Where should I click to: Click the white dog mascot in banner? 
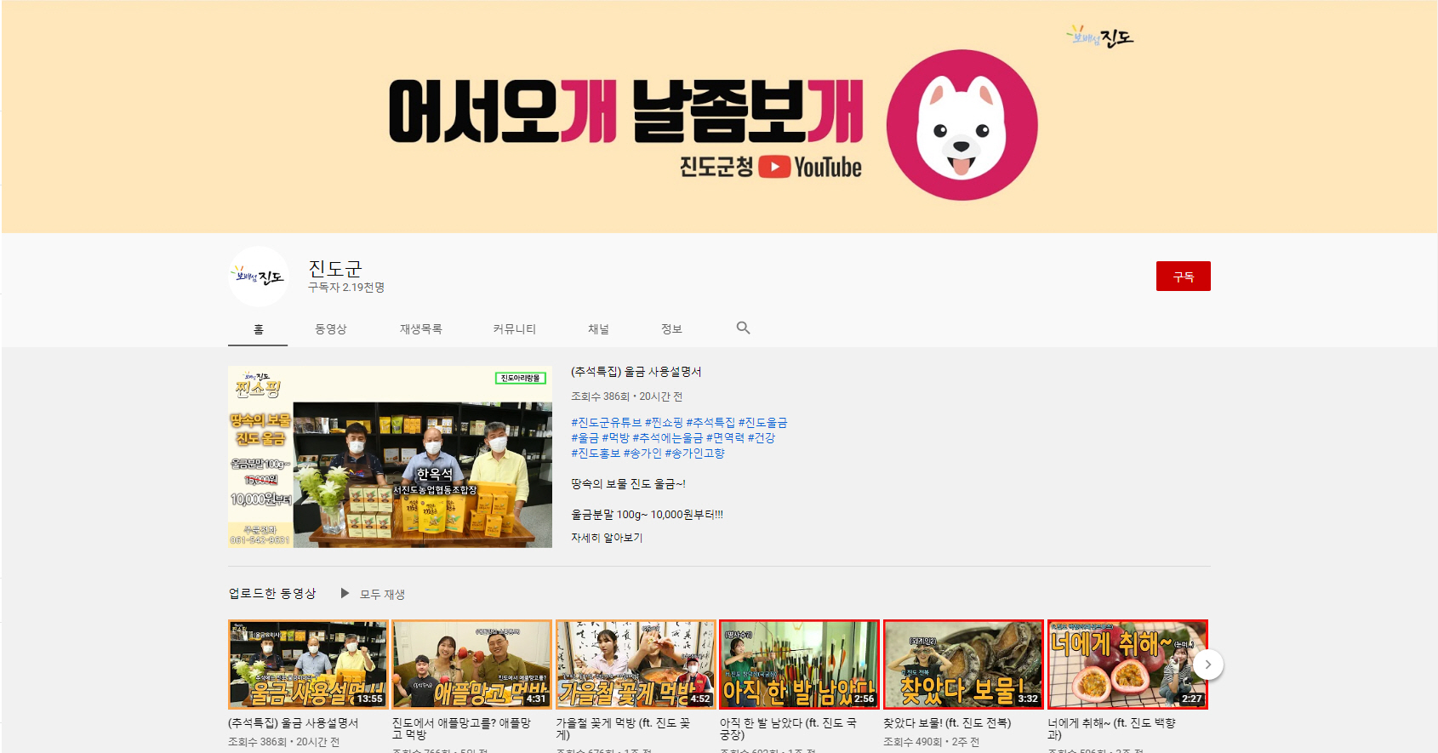[x=962, y=125]
